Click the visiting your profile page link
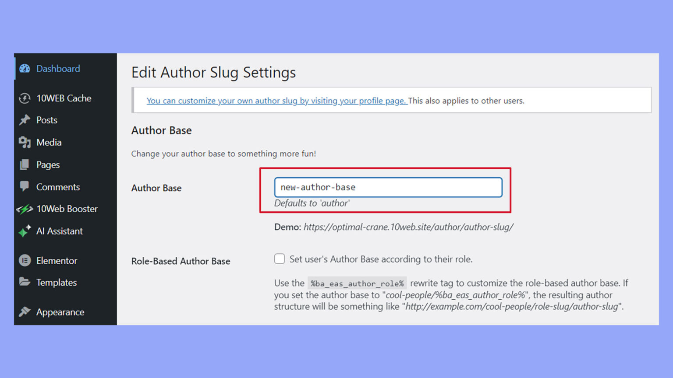 click(x=276, y=100)
